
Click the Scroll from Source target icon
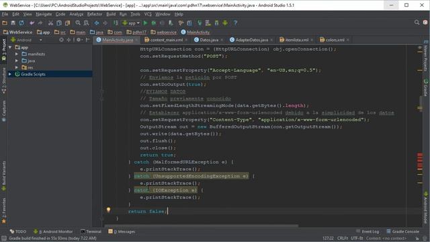click(x=61, y=40)
